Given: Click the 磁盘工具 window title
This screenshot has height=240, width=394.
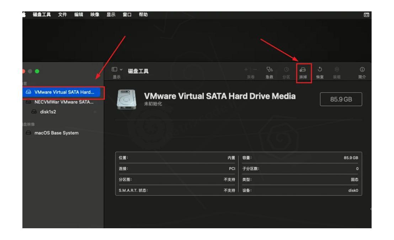Looking at the screenshot, I should point(138,71).
